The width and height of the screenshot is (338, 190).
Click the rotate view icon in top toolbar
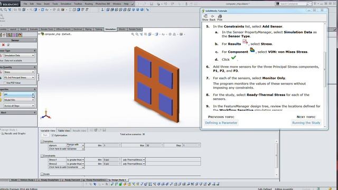click(x=42, y=9)
